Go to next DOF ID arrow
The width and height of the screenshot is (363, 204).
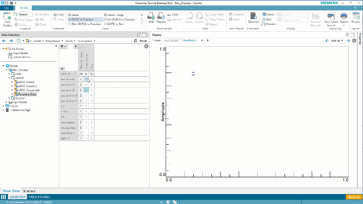pos(348,41)
